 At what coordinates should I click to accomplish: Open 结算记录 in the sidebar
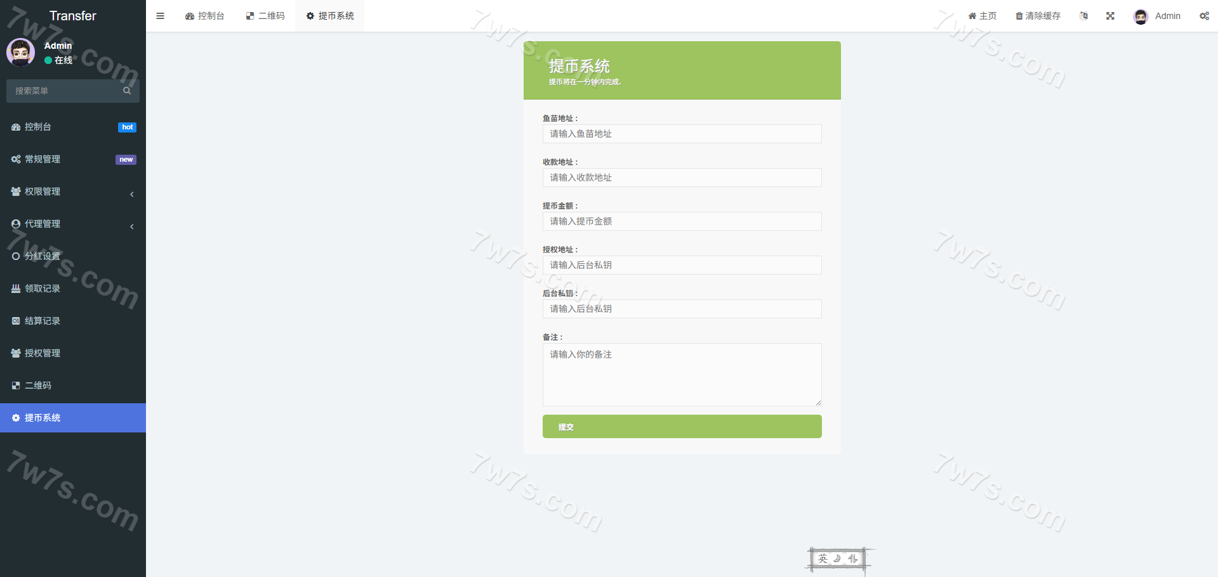(x=43, y=321)
